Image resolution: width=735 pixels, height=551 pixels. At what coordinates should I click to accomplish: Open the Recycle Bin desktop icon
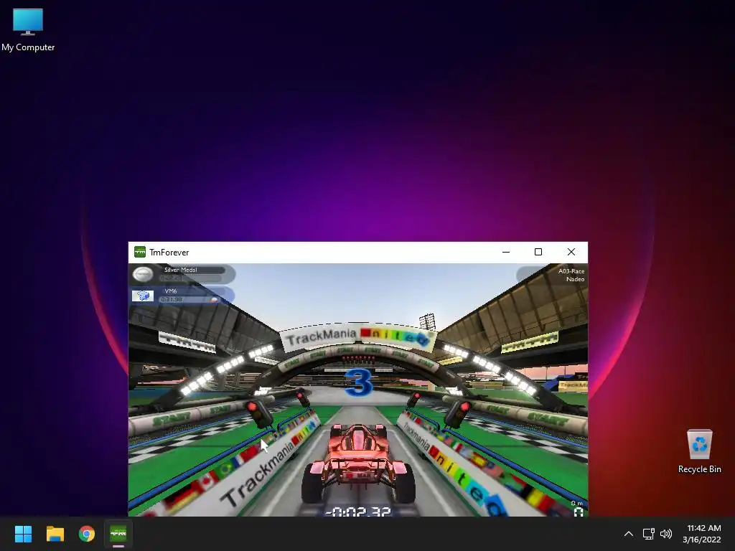point(699,452)
